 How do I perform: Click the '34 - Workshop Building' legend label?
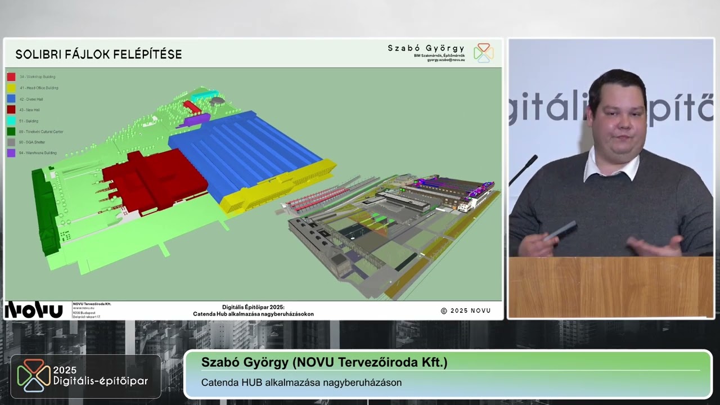coord(38,76)
